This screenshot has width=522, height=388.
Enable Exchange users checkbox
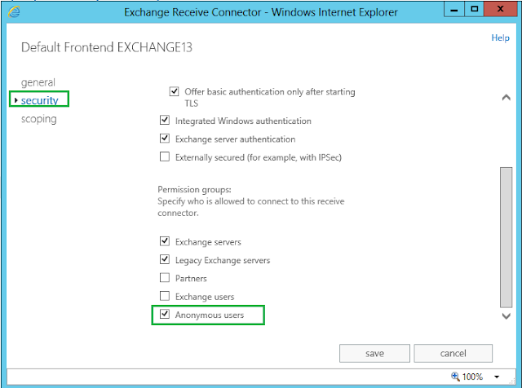[165, 296]
